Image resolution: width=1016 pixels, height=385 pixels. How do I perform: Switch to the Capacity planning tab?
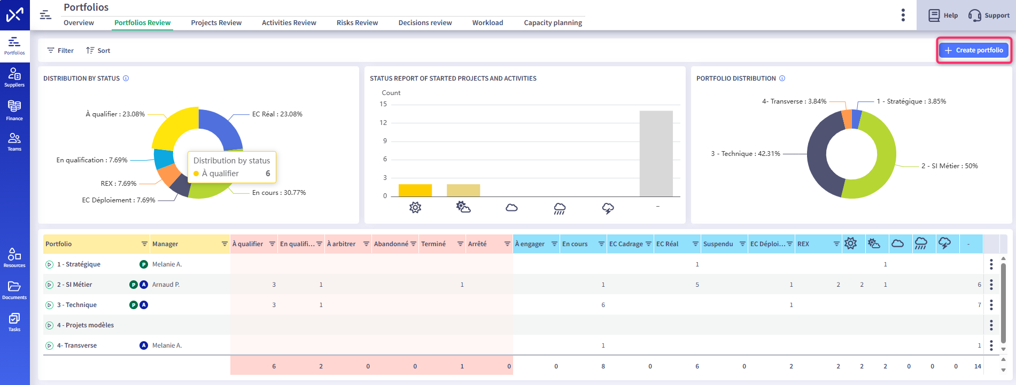tap(553, 23)
